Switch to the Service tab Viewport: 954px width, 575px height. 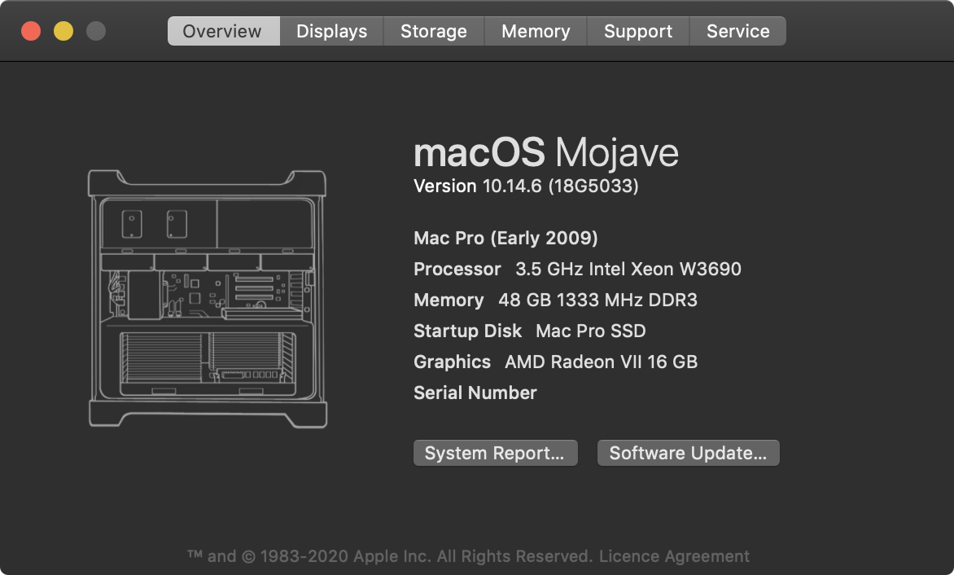pyautogui.click(x=737, y=32)
